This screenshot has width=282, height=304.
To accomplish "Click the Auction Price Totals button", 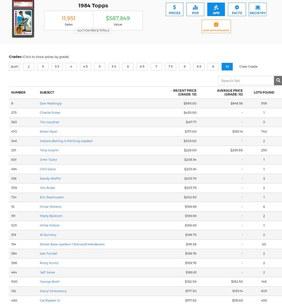I will pyautogui.click(x=94, y=30).
